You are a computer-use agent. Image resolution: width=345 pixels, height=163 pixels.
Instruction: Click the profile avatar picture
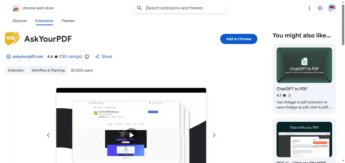point(332,8)
